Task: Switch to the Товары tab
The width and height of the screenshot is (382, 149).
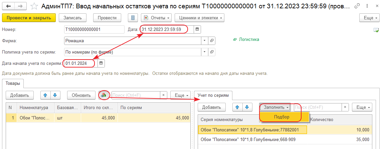Action: click(13, 83)
